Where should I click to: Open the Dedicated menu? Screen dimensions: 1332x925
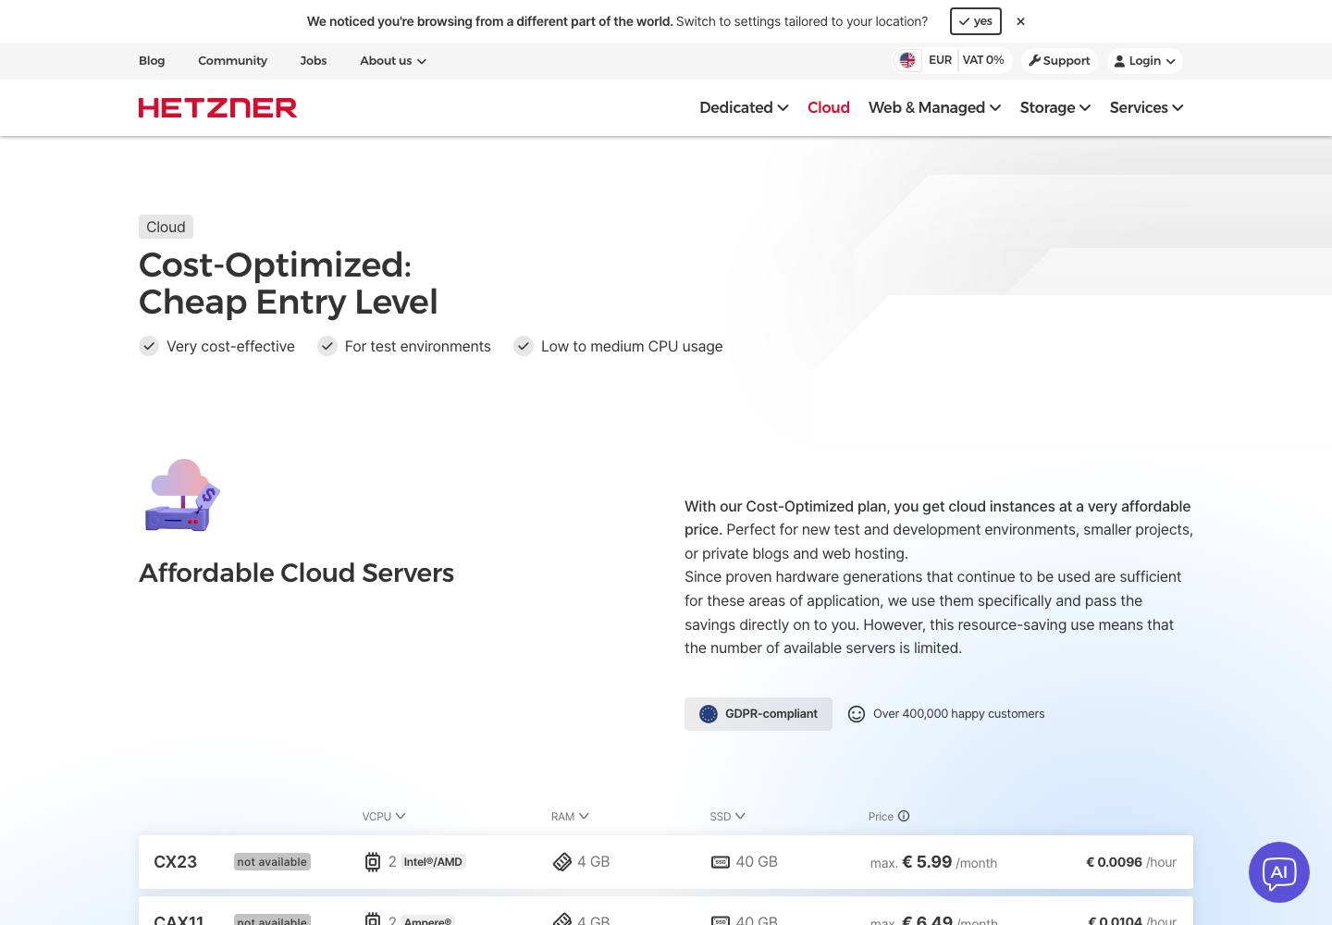[x=744, y=107]
